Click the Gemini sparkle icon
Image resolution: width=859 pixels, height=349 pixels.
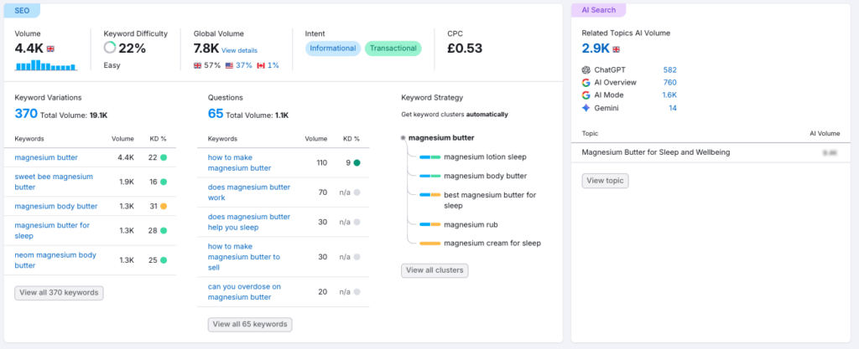click(x=586, y=108)
